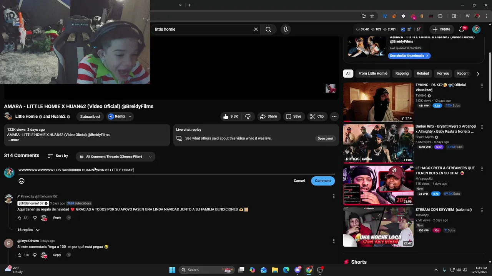
Task: Open menu for TYKING PA KE video
Action: (482, 85)
